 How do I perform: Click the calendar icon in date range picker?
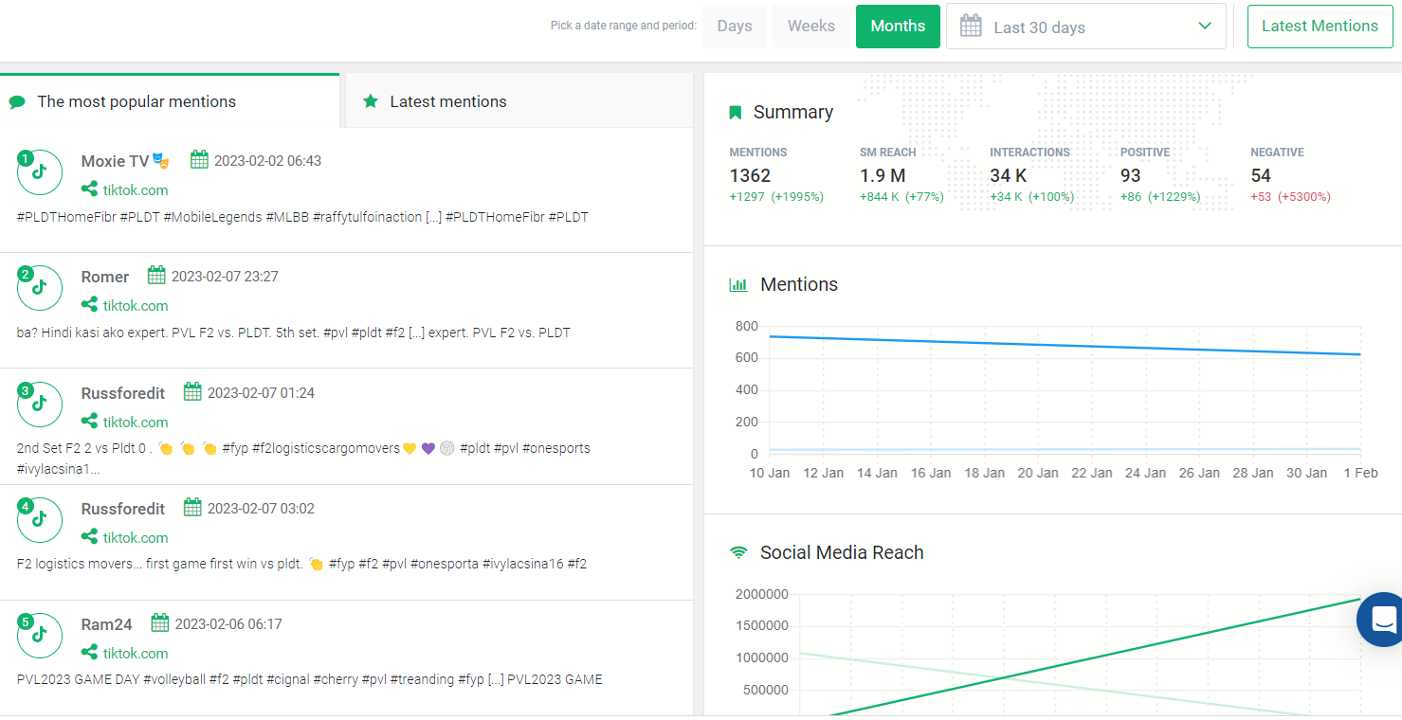coord(971,27)
